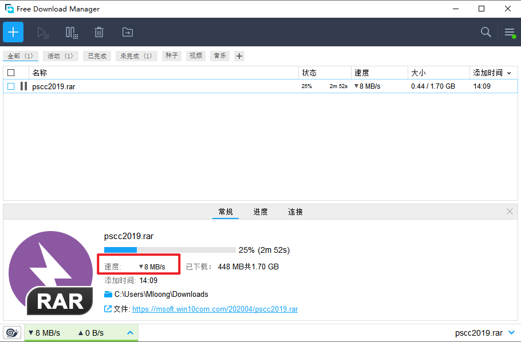Image resolution: width=521 pixels, height=342 pixels.
Task: Filter by 种子 tag
Action: click(x=172, y=56)
